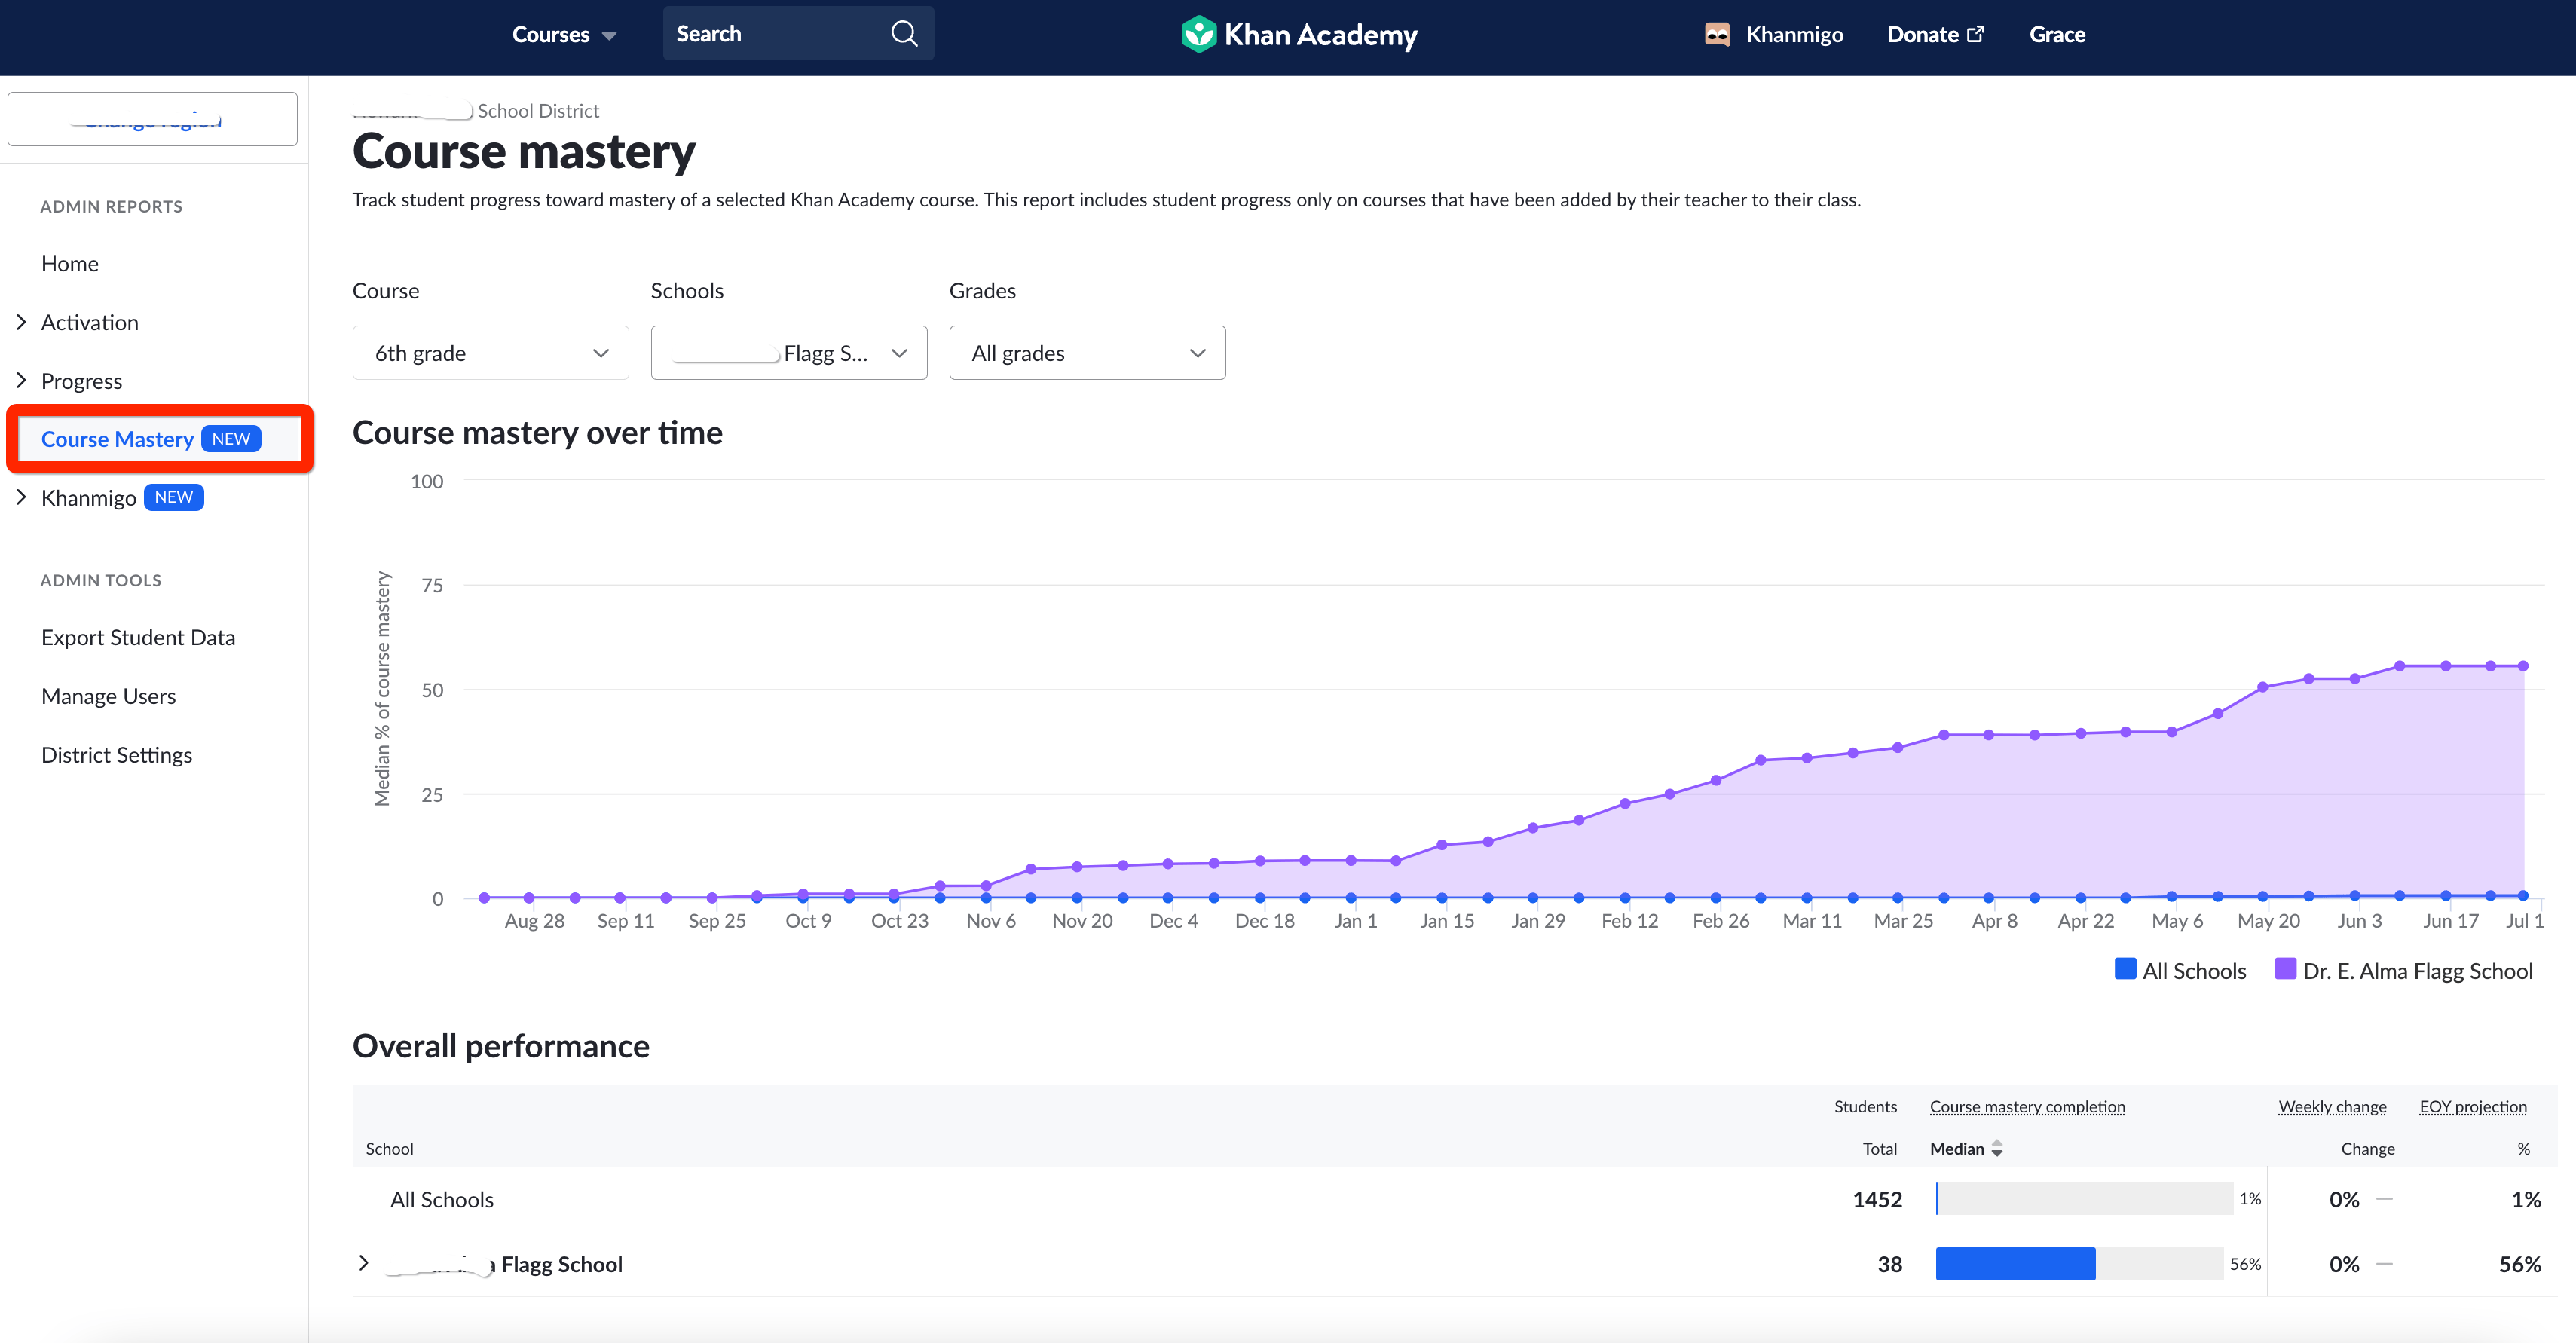Viewport: 2576px width, 1343px height.
Task: Click the NEW badge beside Course Mastery
Action: [x=231, y=438]
